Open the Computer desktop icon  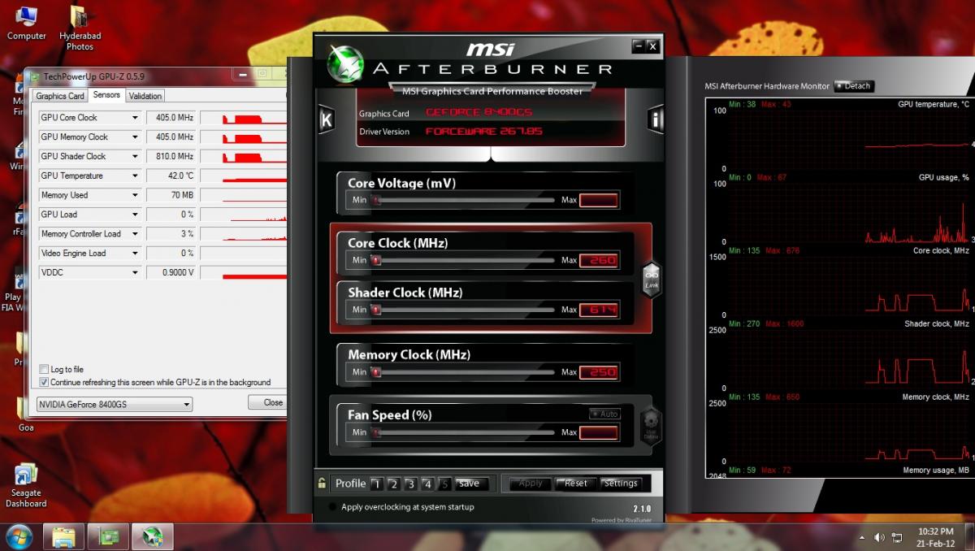click(27, 22)
